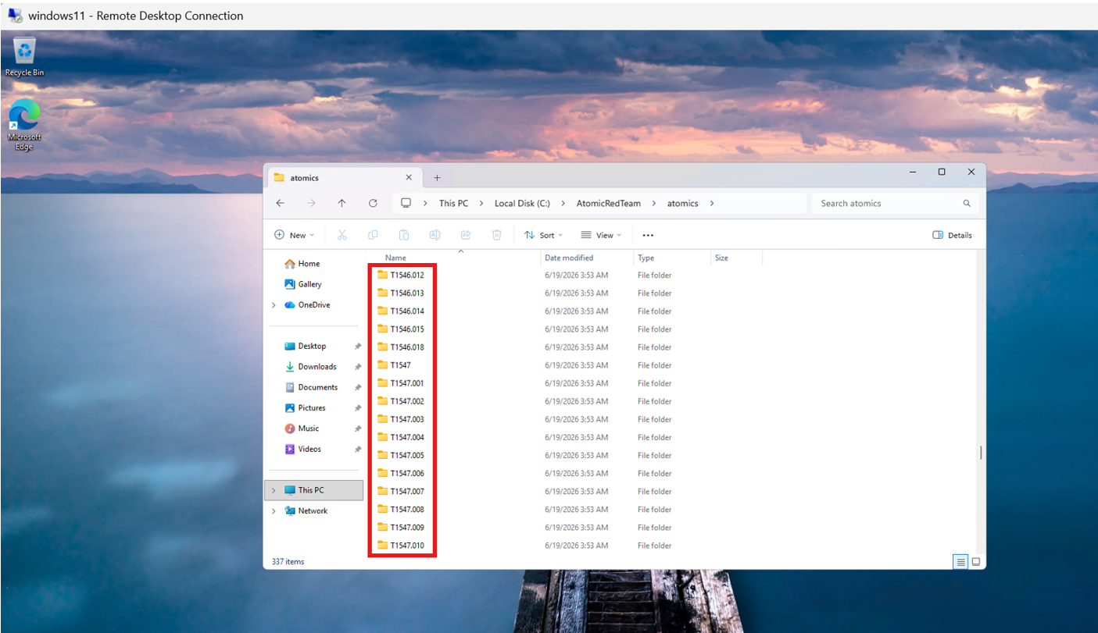Expand the This PC tree node
Screen dimensions: 1098x633
point(274,490)
